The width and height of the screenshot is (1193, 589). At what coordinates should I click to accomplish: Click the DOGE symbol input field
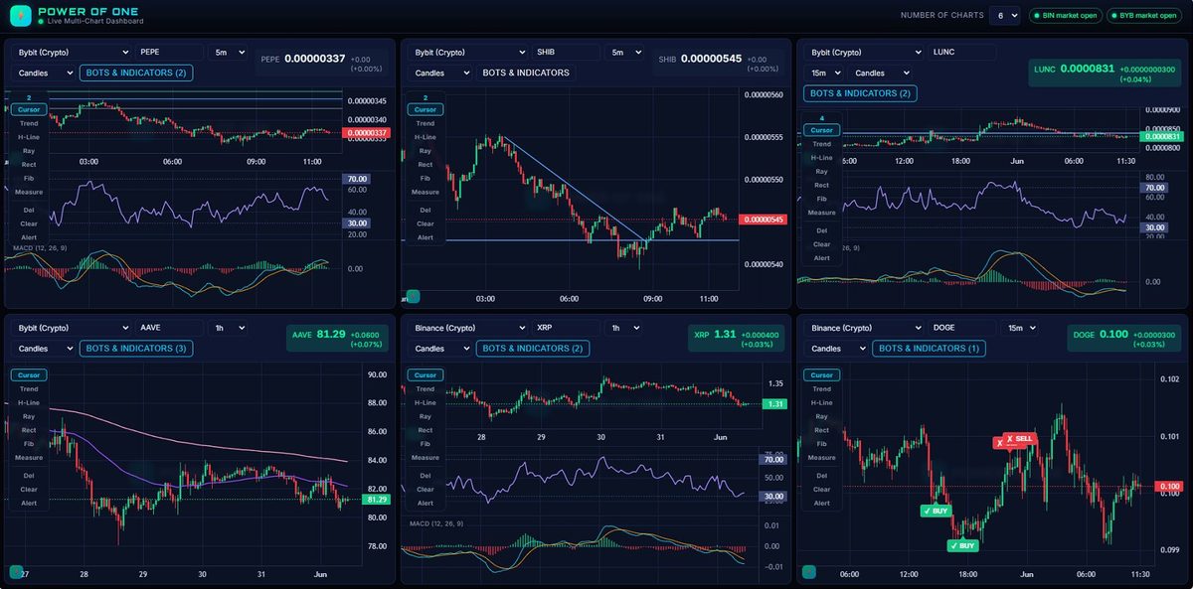click(963, 328)
